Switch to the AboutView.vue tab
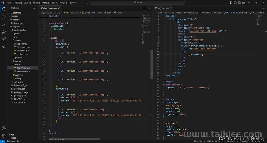The image size is (267, 143). pos(50,8)
